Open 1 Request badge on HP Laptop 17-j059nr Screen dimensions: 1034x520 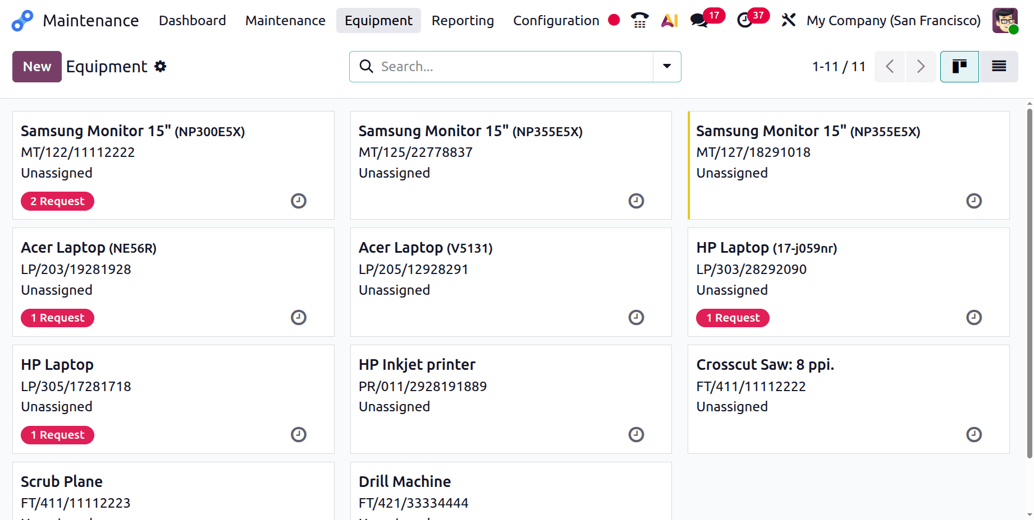point(733,318)
